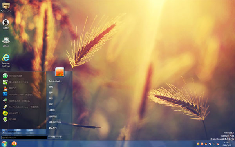
Task: Open the 计算机 desktop icon
Action: pos(6,24)
